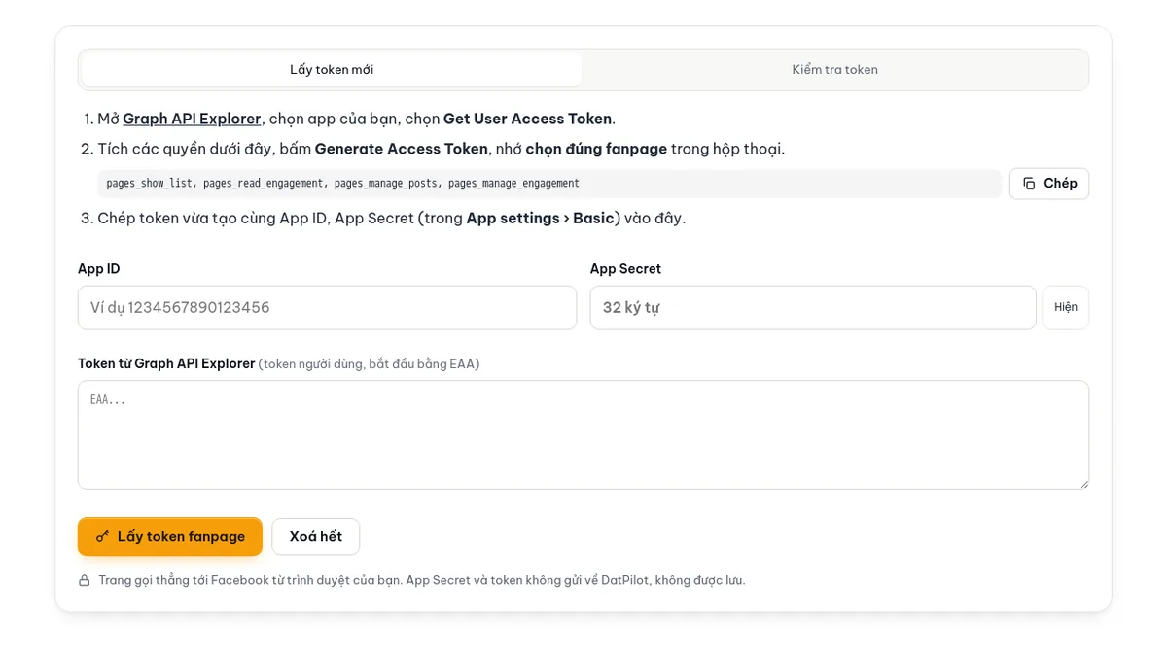Click the Get User Access Token text
The height and width of the screenshot is (649, 1167).
pos(527,119)
